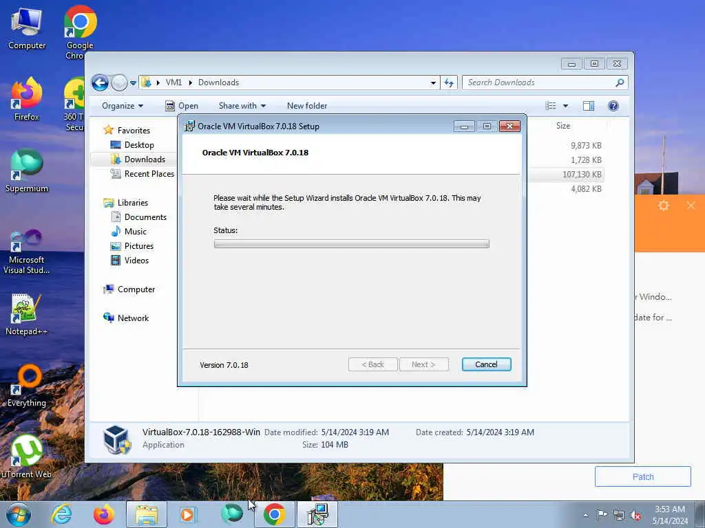Open Firefox from the taskbar
The width and height of the screenshot is (705, 528).
click(x=103, y=514)
